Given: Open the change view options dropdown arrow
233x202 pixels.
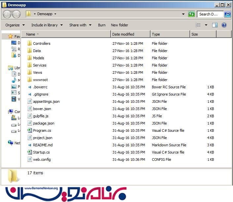Looking at the screenshot, I should point(206,25).
